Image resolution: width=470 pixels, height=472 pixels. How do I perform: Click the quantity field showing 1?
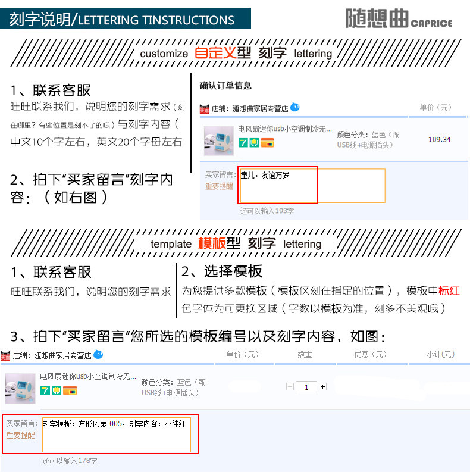click(306, 387)
